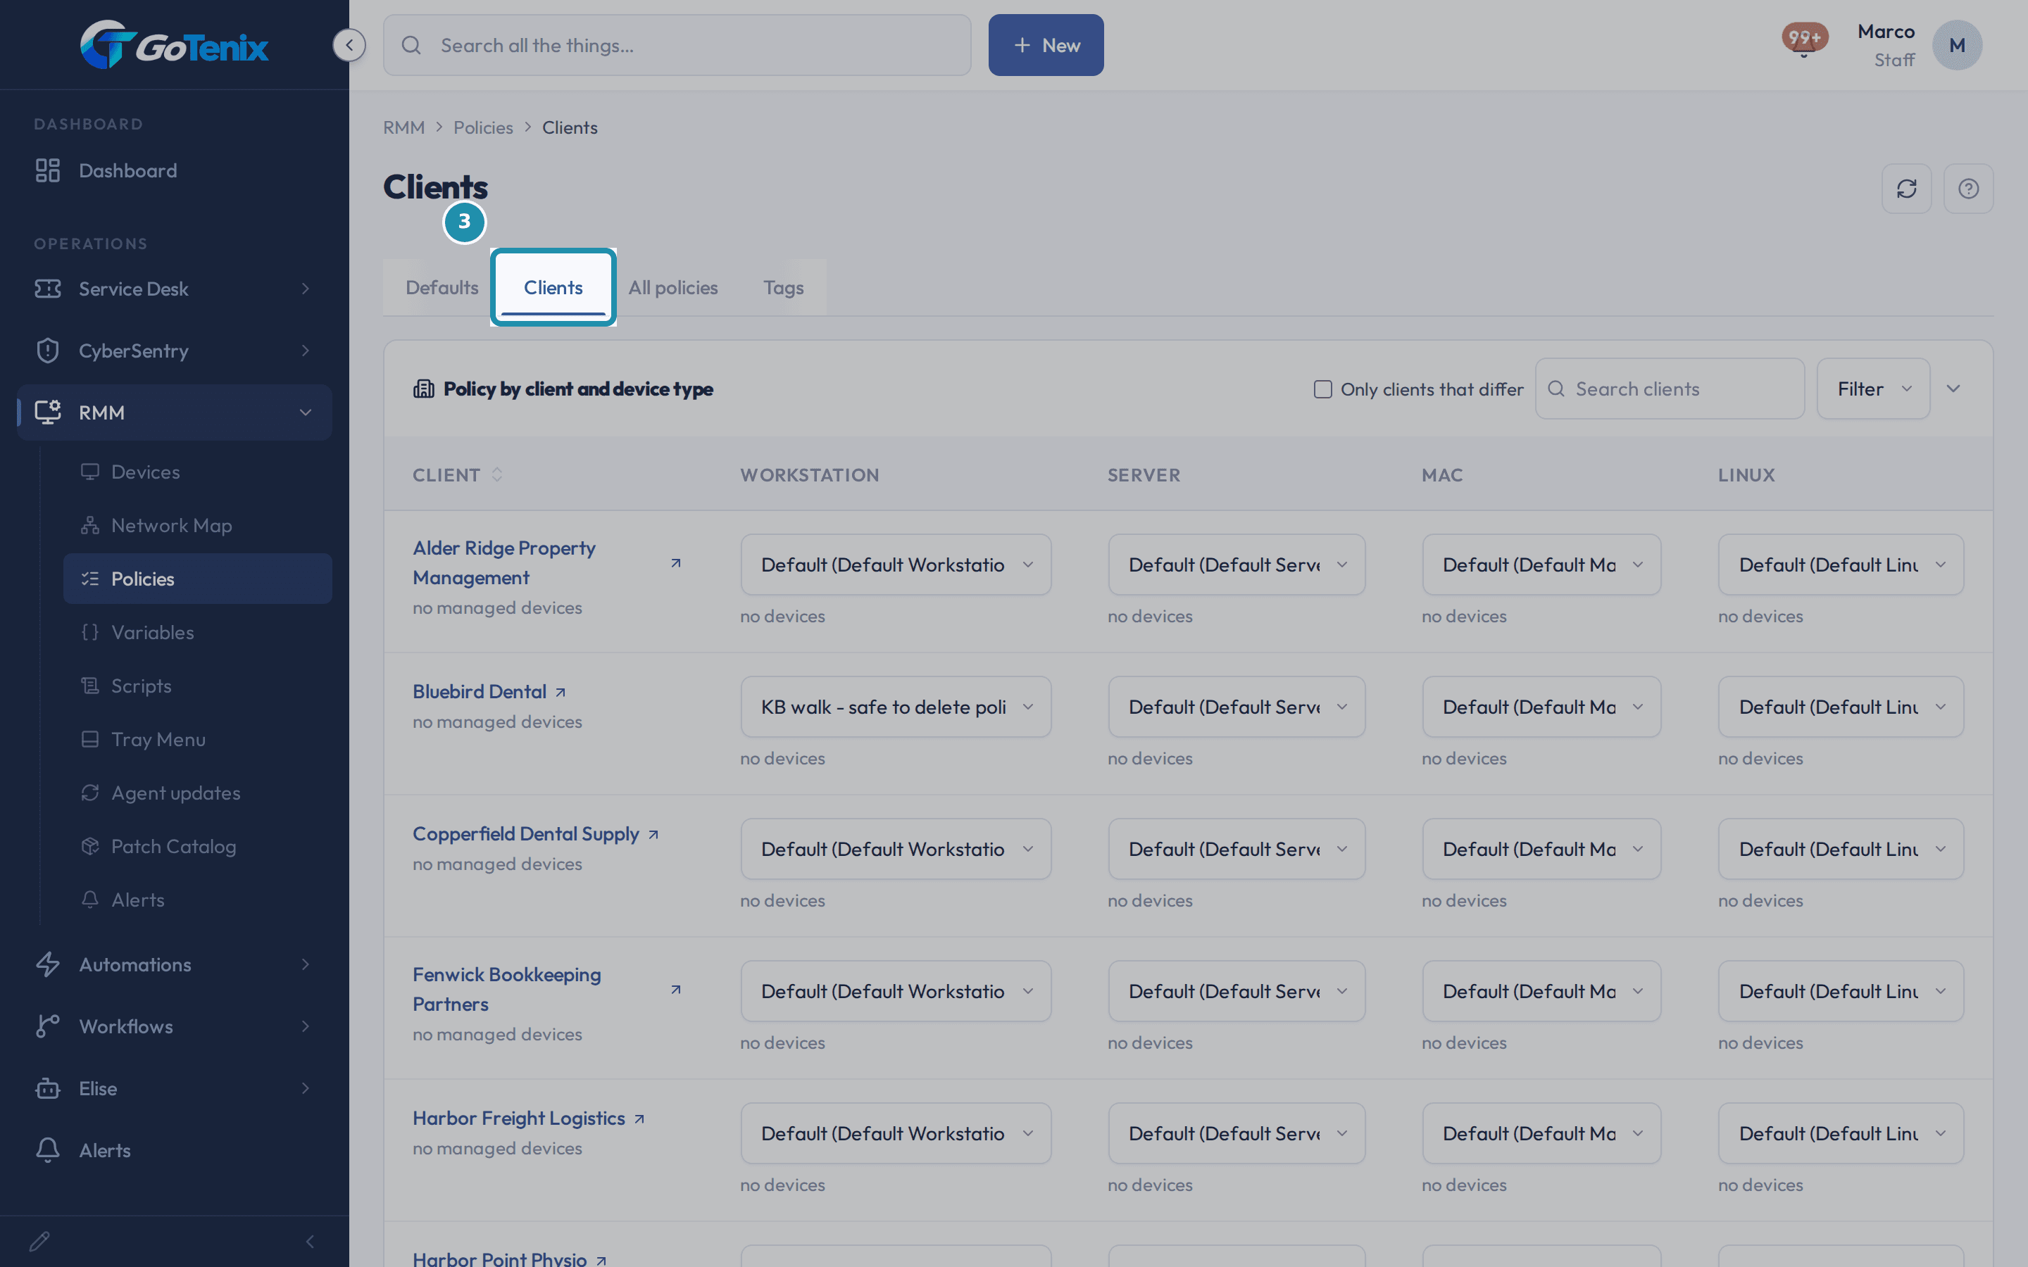Expand Service Desk menu

pyautogui.click(x=175, y=289)
